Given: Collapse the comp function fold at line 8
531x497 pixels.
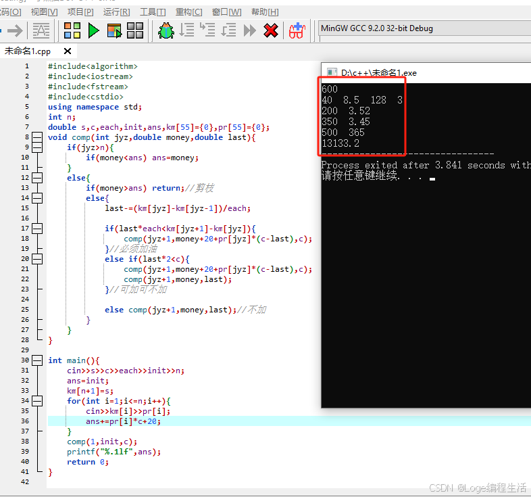Looking at the screenshot, I should coord(37,137).
